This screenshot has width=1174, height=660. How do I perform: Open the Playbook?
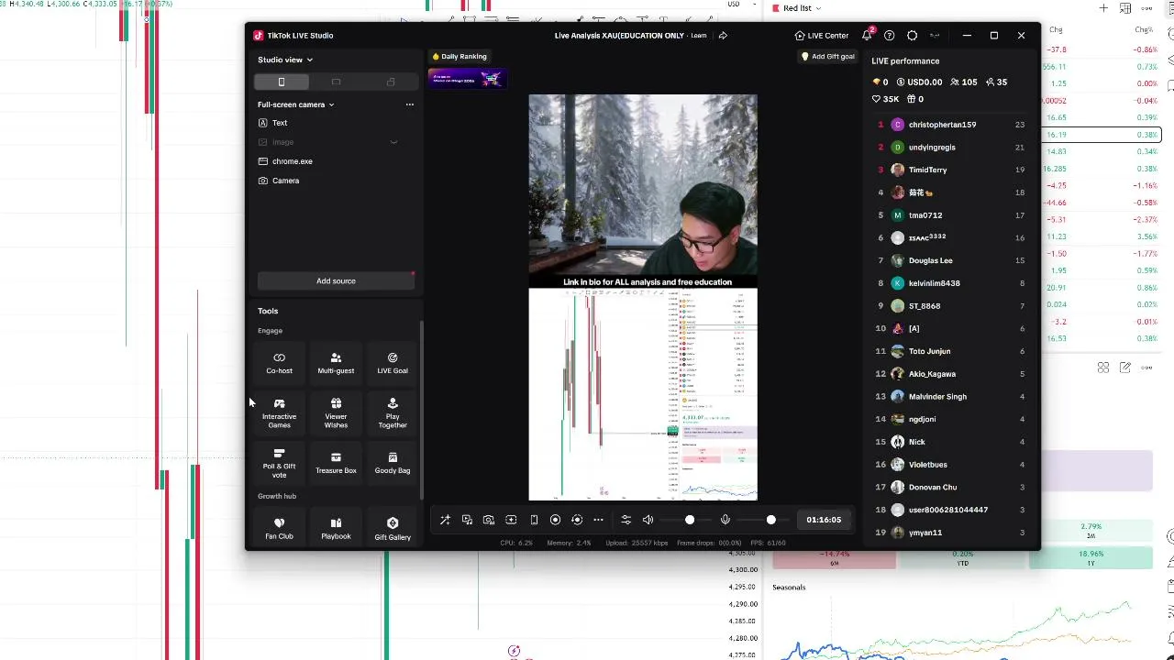click(336, 528)
